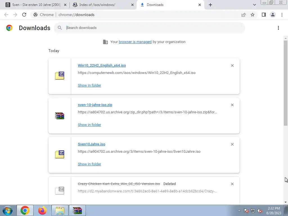288x216 pixels.
Task: Close the Index of /isos/windows/ tab
Action: pyautogui.click(x=132, y=5)
